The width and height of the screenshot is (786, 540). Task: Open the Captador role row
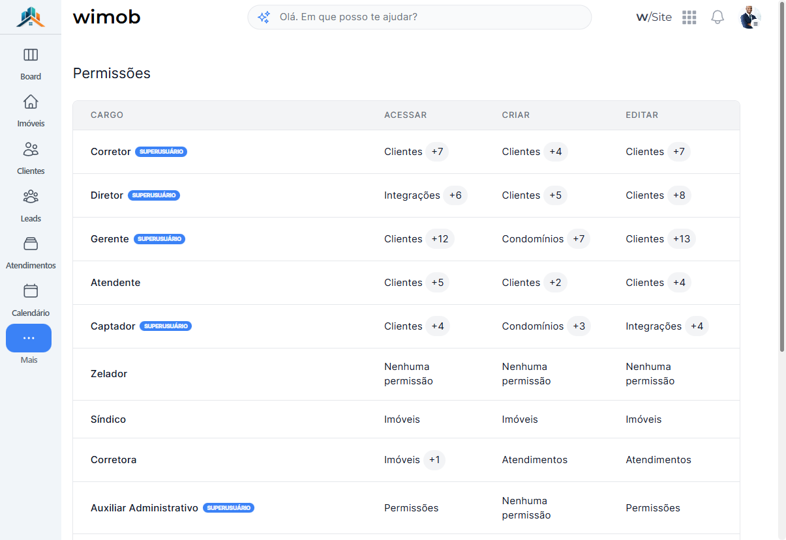[406, 326]
